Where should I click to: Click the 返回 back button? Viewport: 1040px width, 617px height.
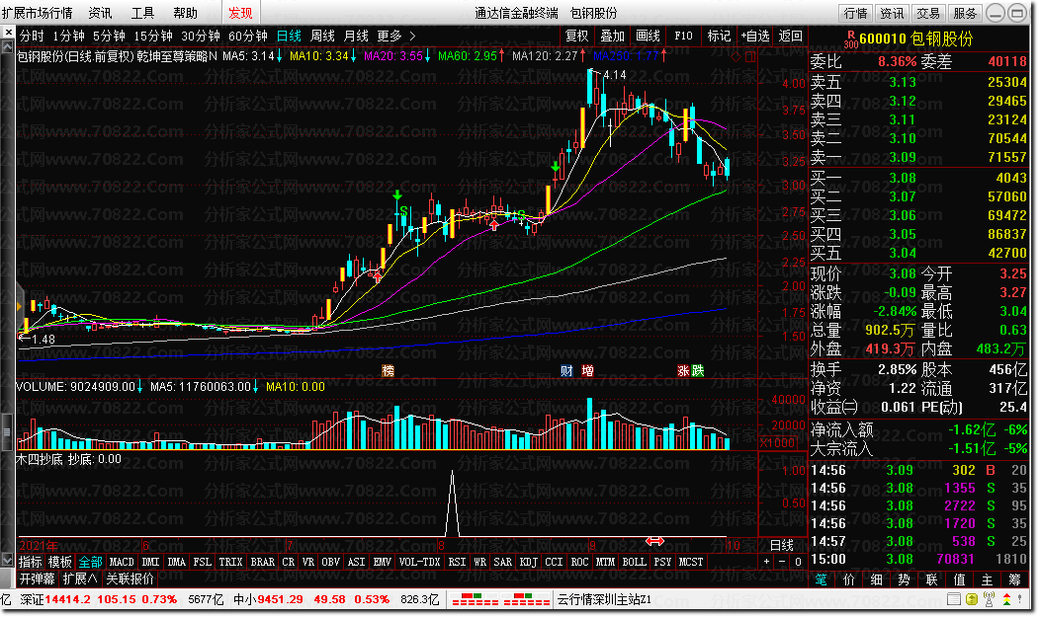pyautogui.click(x=790, y=36)
